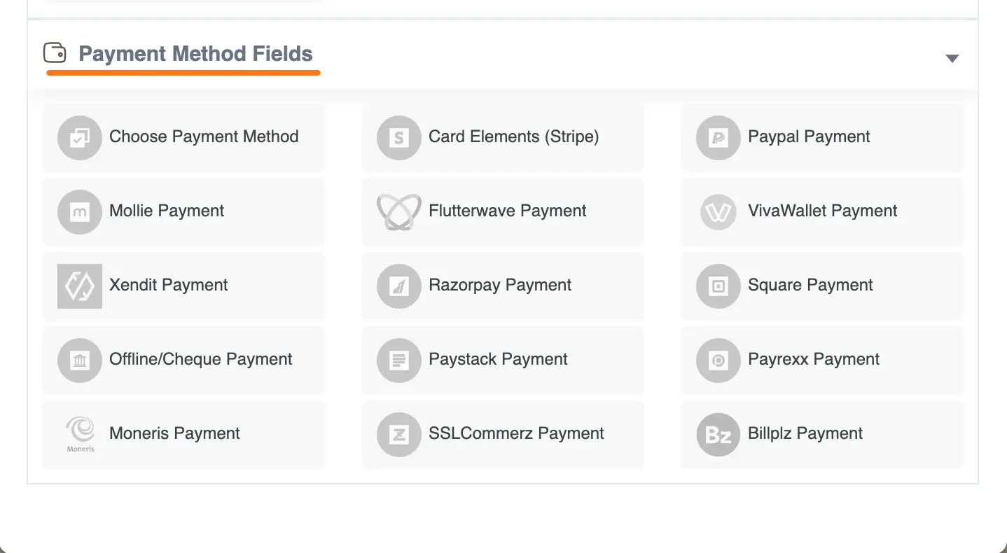The image size is (1007, 553).
Task: Select the Card Elements (Stripe) icon
Action: coord(398,137)
